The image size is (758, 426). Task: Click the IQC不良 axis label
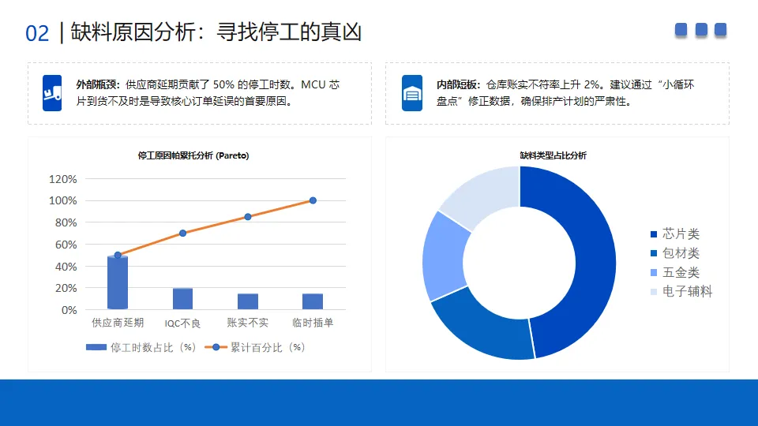pos(182,323)
